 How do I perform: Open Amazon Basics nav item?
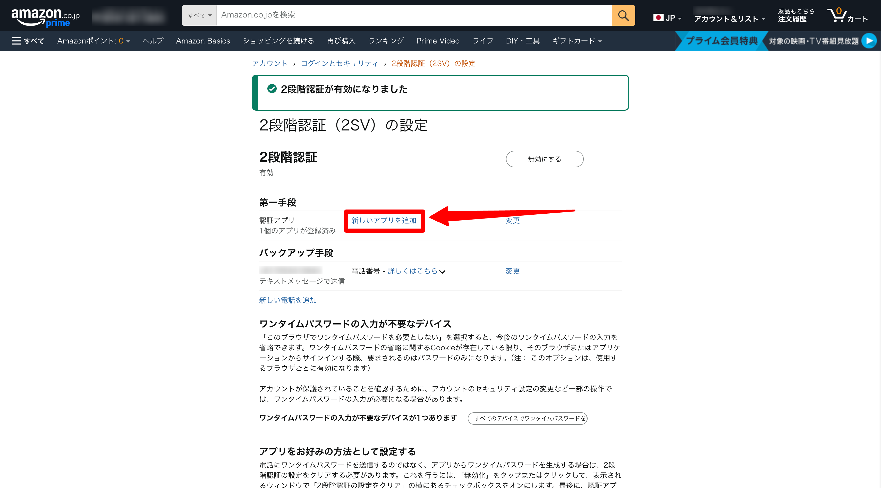[203, 41]
